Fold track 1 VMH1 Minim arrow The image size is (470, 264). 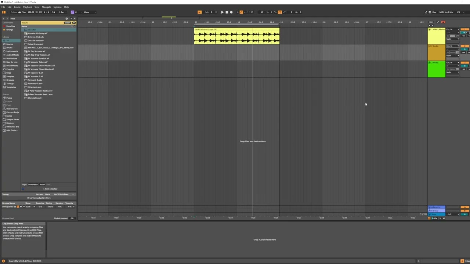pyautogui.click(x=430, y=29)
